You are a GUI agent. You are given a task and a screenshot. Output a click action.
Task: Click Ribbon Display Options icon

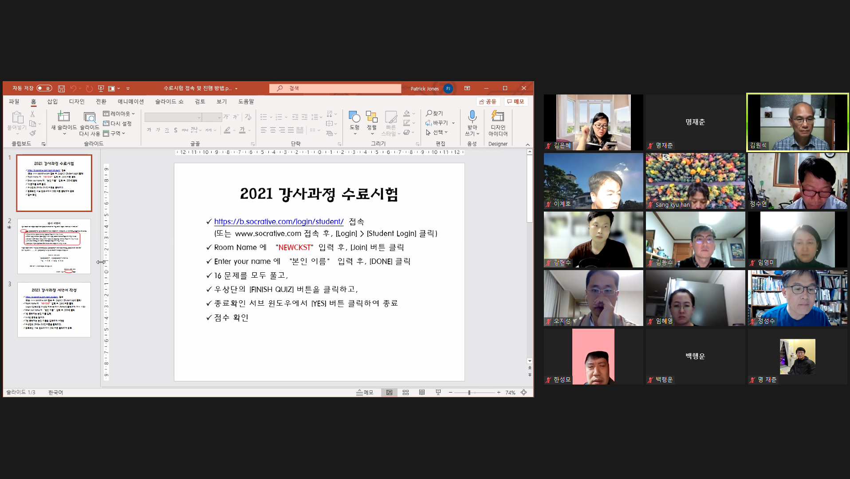pos(467,88)
